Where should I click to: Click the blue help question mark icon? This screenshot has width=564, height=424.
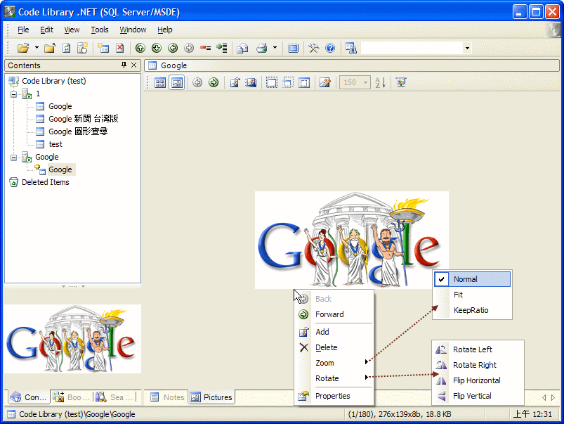[x=330, y=48]
